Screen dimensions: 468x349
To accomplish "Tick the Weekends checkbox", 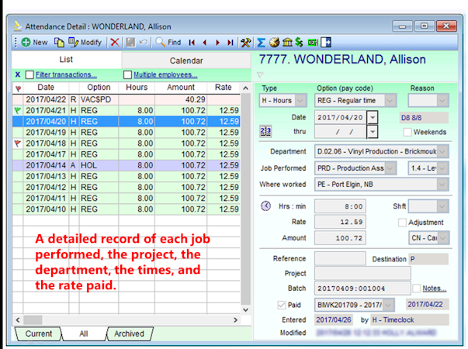I will coord(407,132).
